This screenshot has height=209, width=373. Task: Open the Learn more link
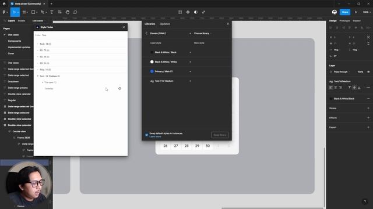tap(156, 137)
